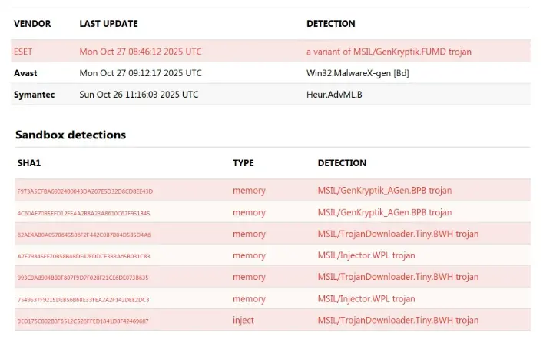The height and width of the screenshot is (343, 553).
Task: Select the Symantec vendor name
Action: pyautogui.click(x=34, y=95)
